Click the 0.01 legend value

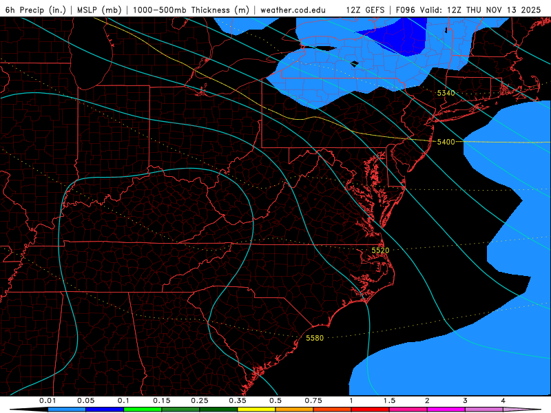48,401
